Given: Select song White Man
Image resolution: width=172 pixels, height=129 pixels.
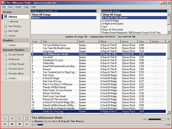Looking at the screenshot, I should click(x=98, y=63).
